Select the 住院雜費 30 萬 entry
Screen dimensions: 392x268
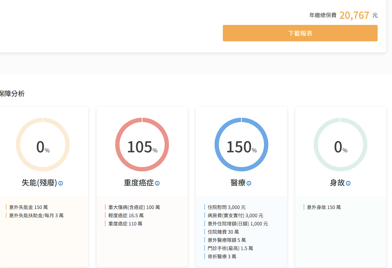(x=223, y=232)
